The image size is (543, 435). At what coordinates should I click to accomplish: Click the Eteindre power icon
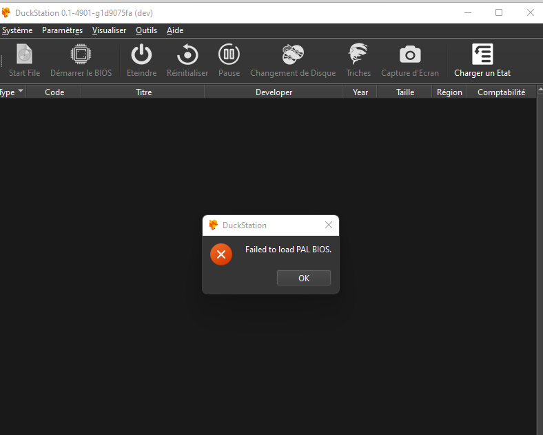[141, 54]
